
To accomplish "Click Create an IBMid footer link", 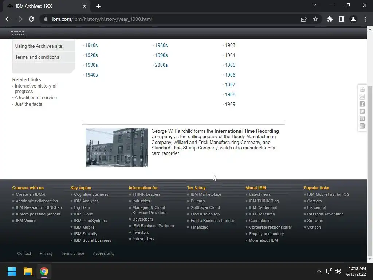I will pos(31,194).
